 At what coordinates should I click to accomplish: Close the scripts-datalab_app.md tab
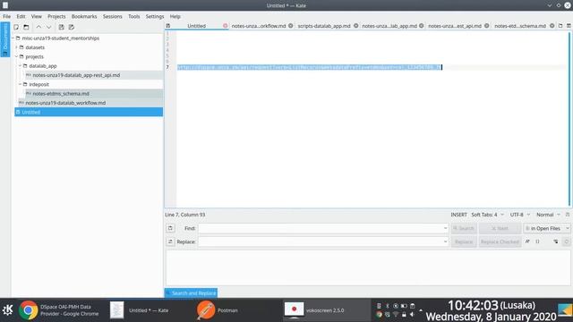(x=356, y=26)
